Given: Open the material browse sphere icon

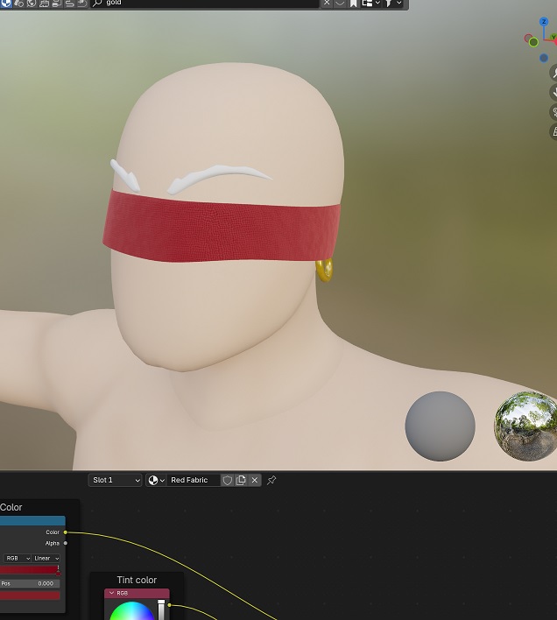Looking at the screenshot, I should [152, 480].
